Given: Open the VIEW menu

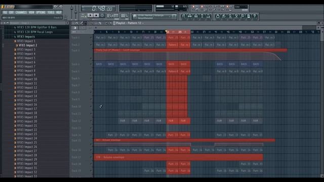Looking at the screenshot, I should [x=31, y=12].
